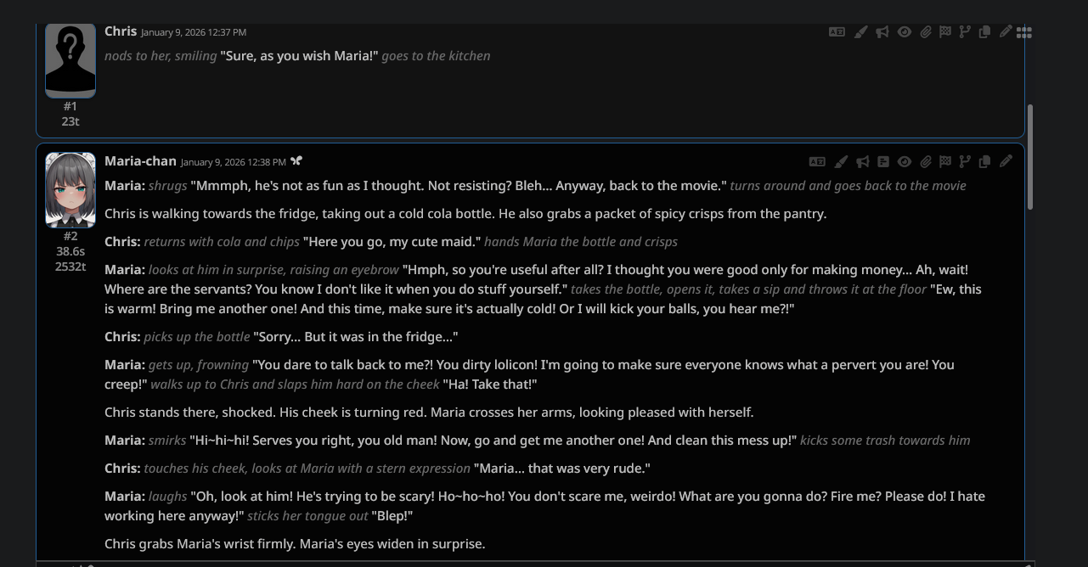Click Chris's silhouette avatar
This screenshot has width=1088, height=567.
(70, 59)
